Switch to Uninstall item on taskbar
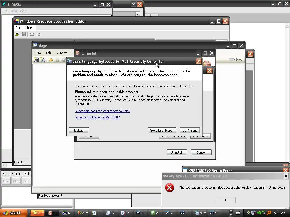Image resolution: width=290 pixels, height=217 pixels. point(52,213)
